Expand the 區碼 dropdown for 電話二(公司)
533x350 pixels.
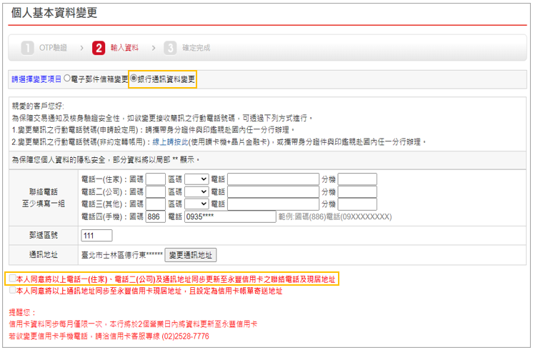196,191
